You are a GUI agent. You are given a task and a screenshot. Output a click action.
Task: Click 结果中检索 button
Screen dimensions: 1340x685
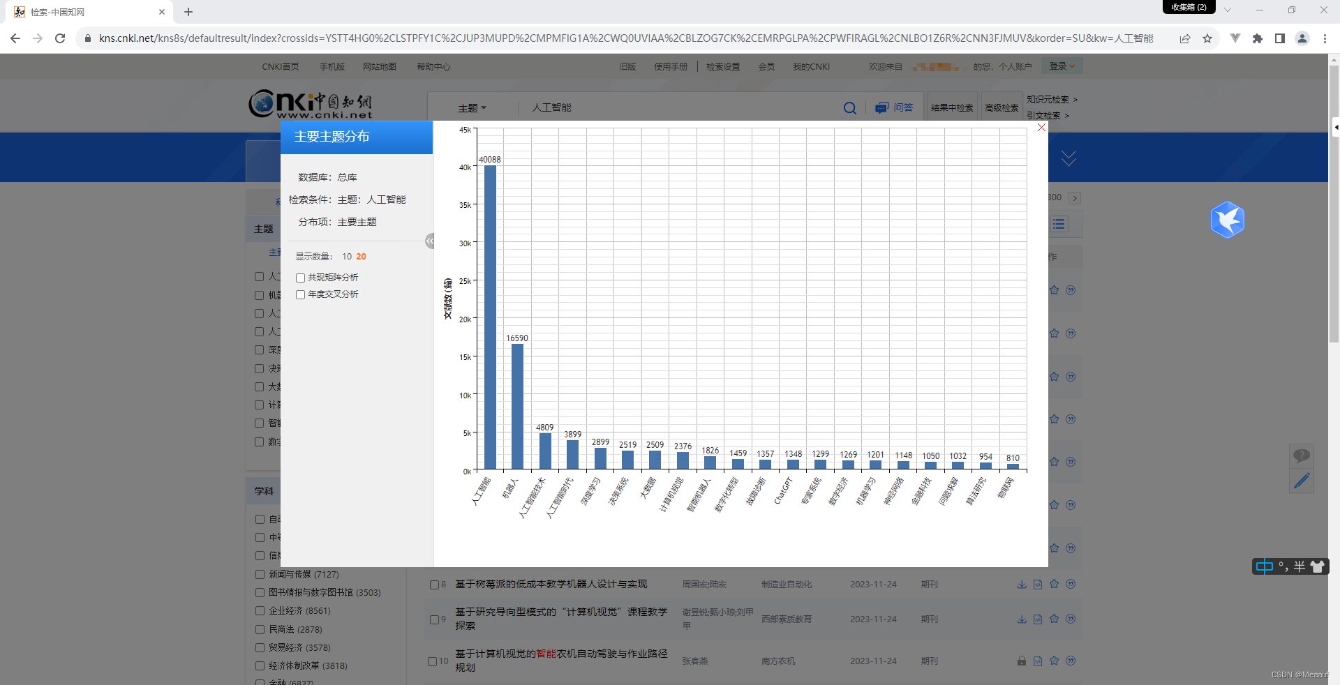(x=952, y=107)
